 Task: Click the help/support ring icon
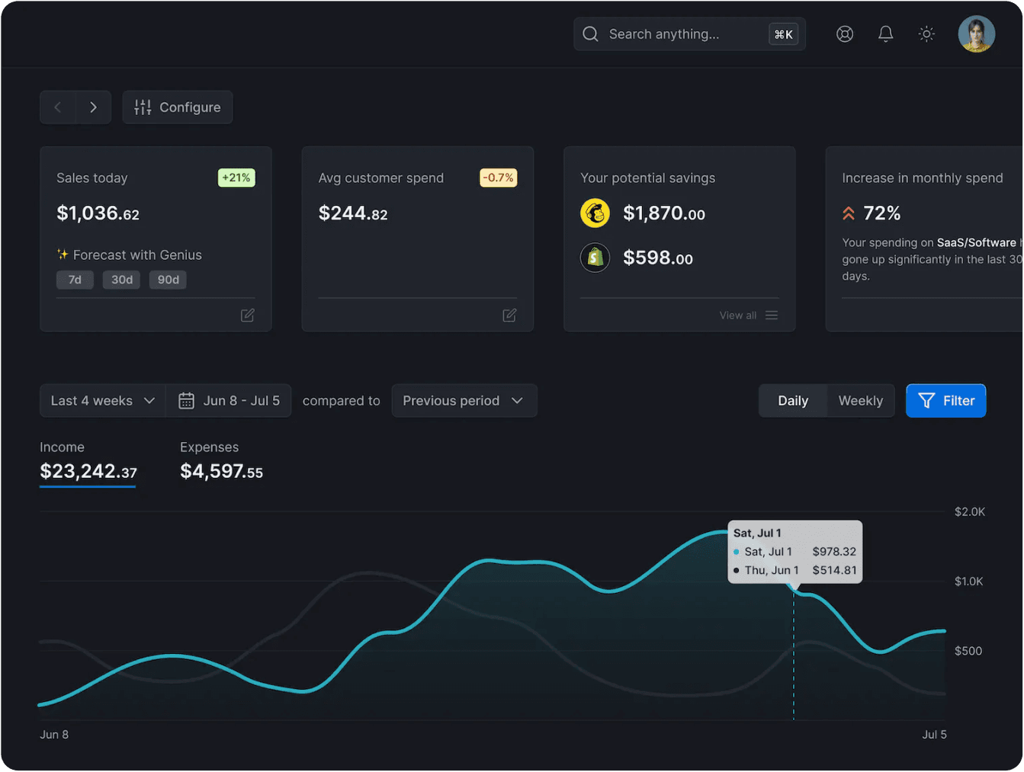click(x=844, y=34)
